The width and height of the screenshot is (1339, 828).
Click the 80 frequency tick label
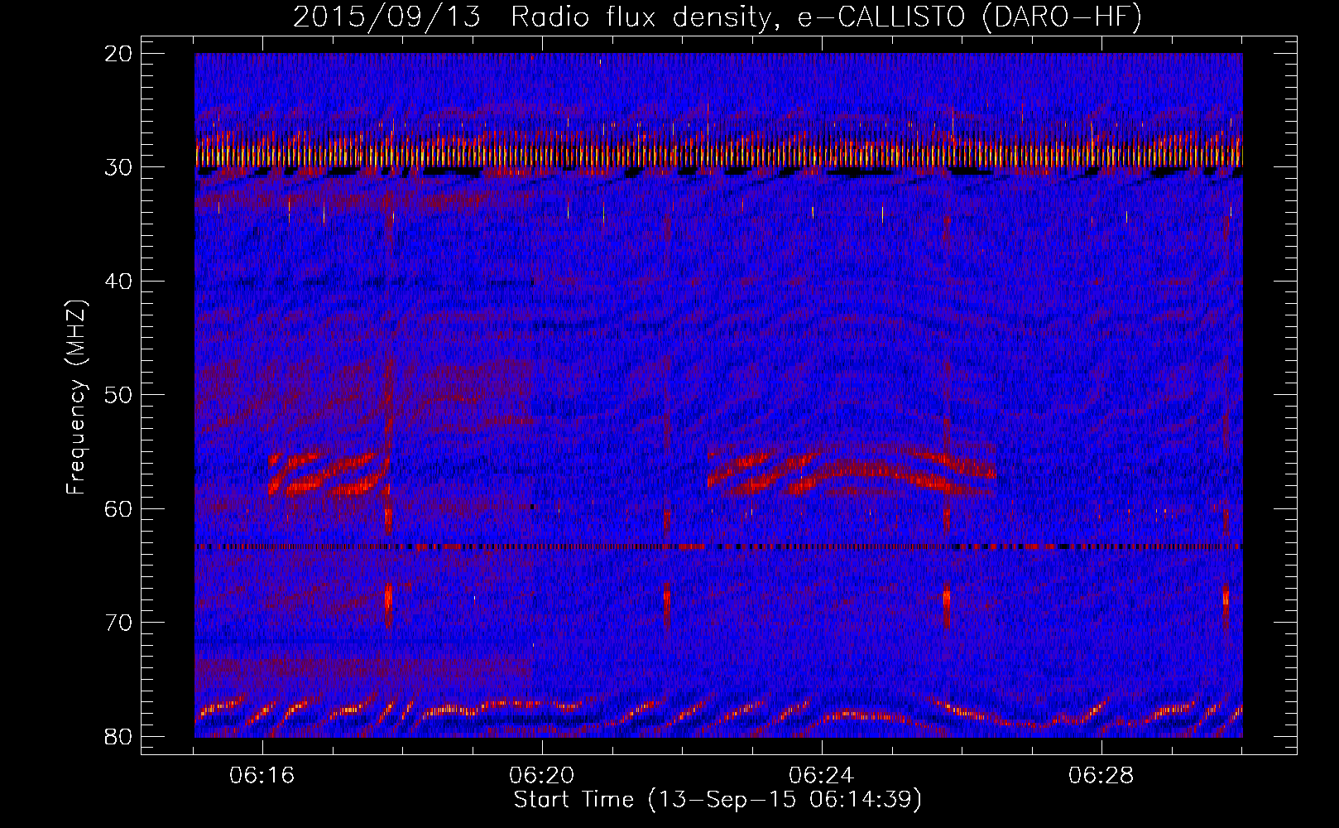pyautogui.click(x=119, y=736)
